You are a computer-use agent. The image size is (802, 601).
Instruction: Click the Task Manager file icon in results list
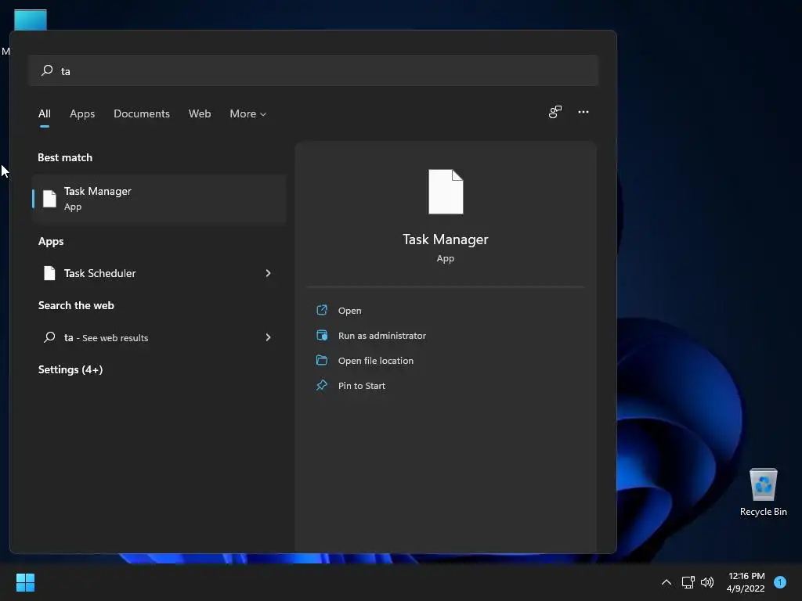coord(49,199)
